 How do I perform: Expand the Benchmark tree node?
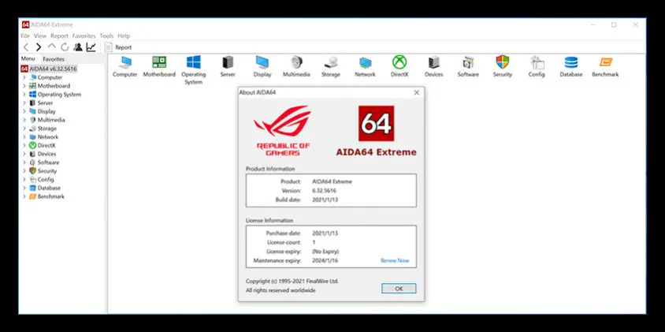[24, 196]
